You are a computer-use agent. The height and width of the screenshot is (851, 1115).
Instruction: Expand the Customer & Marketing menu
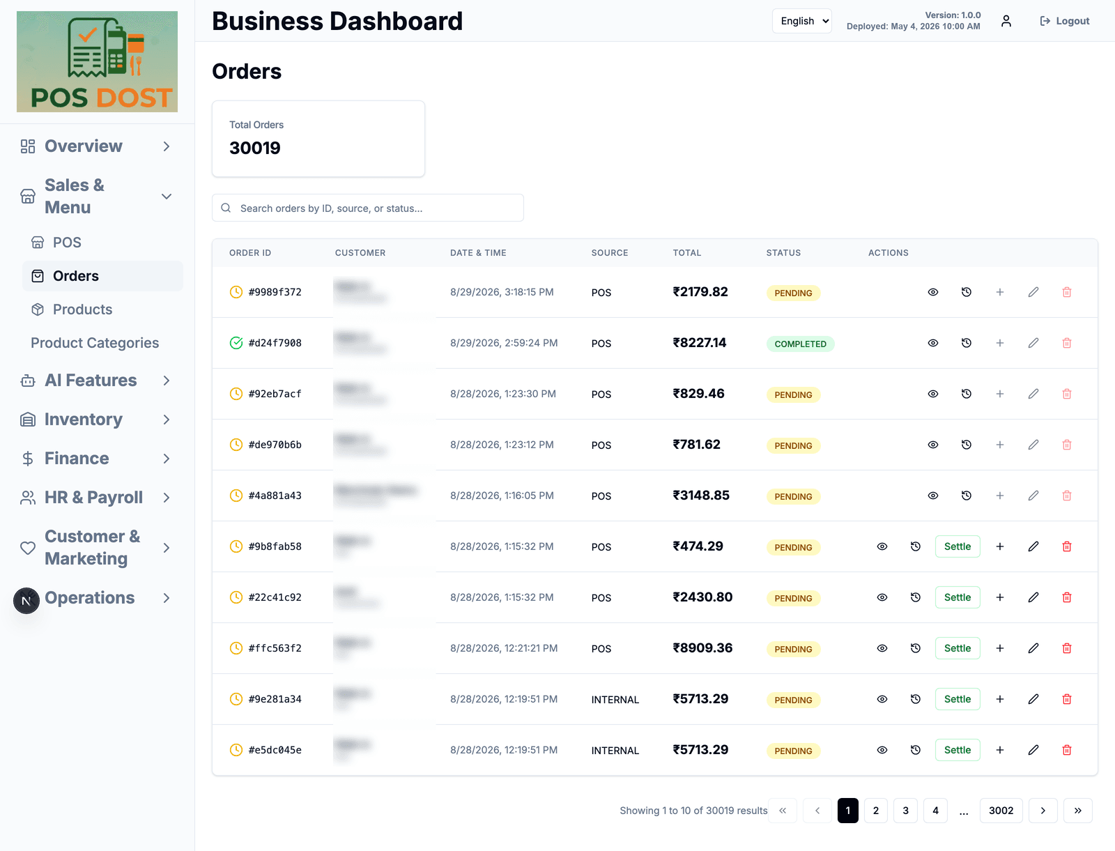coord(97,548)
